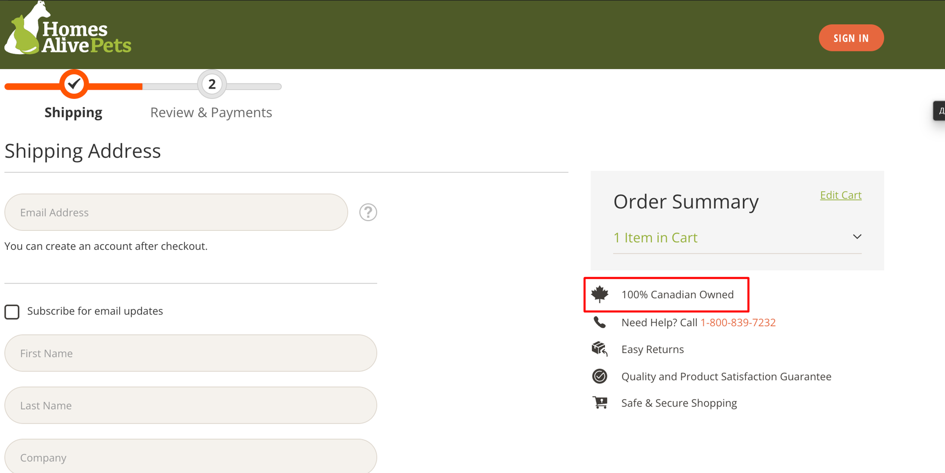
Task: Click the Canadian maple leaf icon
Action: (600, 294)
